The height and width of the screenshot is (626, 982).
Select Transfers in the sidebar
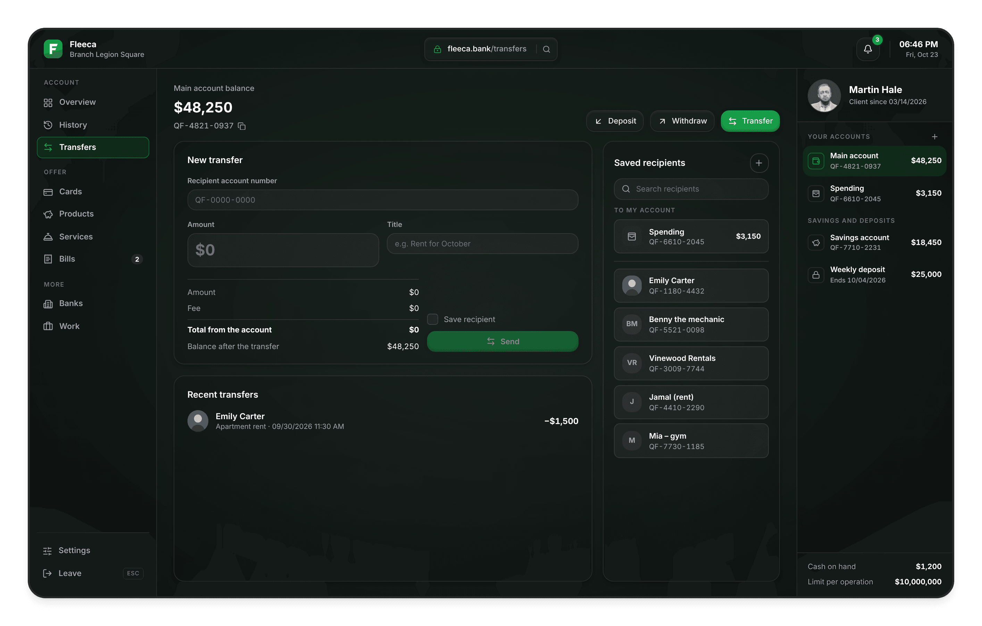(x=93, y=147)
